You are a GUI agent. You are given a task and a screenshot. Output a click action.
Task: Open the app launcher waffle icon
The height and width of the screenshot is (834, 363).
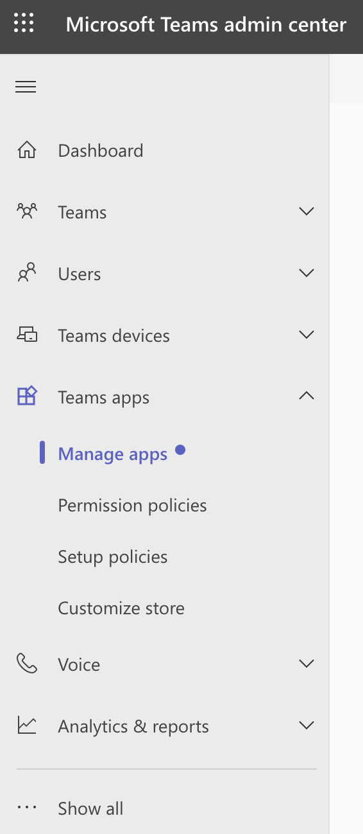pos(24,22)
